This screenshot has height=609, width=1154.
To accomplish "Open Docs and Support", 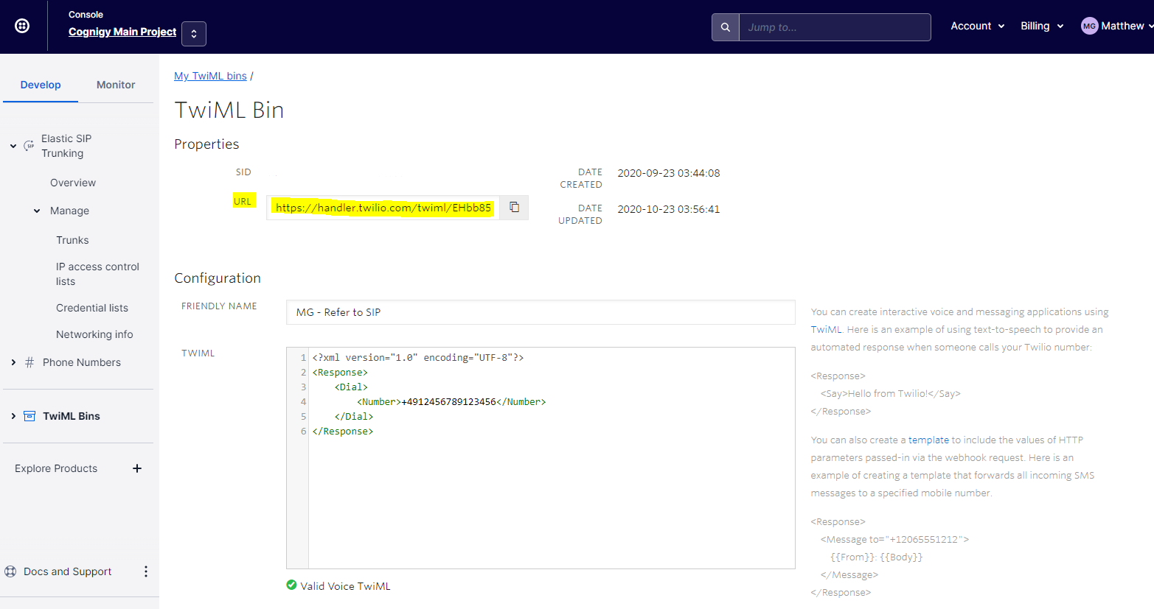I will pos(68,571).
